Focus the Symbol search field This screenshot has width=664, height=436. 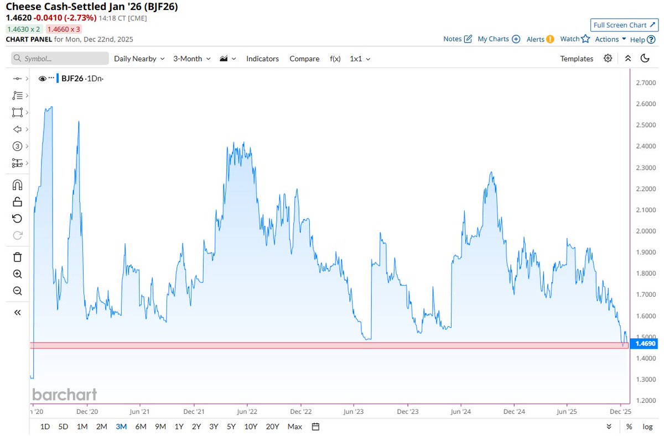[x=60, y=59]
